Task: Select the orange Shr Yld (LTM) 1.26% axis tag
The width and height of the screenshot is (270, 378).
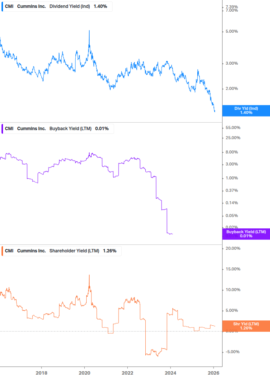Action: (246, 326)
